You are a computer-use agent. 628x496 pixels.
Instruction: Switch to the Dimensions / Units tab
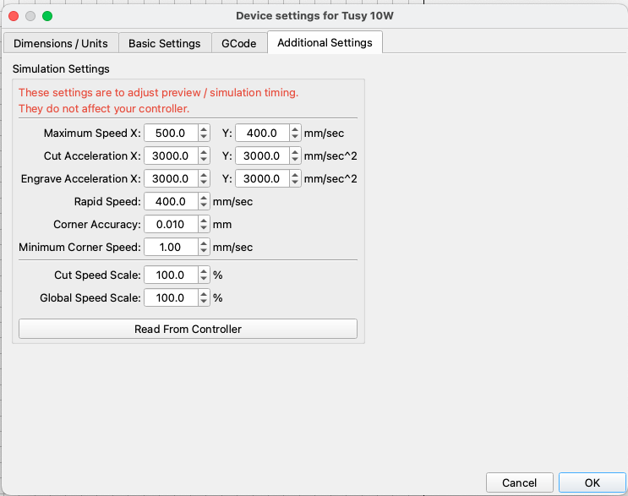[x=59, y=43]
